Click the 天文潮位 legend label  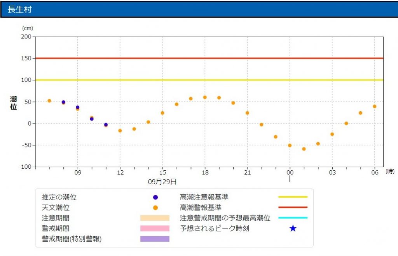56,208
